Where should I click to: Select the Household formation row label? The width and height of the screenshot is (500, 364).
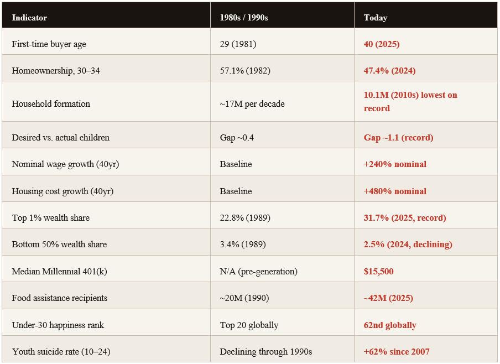click(x=51, y=103)
